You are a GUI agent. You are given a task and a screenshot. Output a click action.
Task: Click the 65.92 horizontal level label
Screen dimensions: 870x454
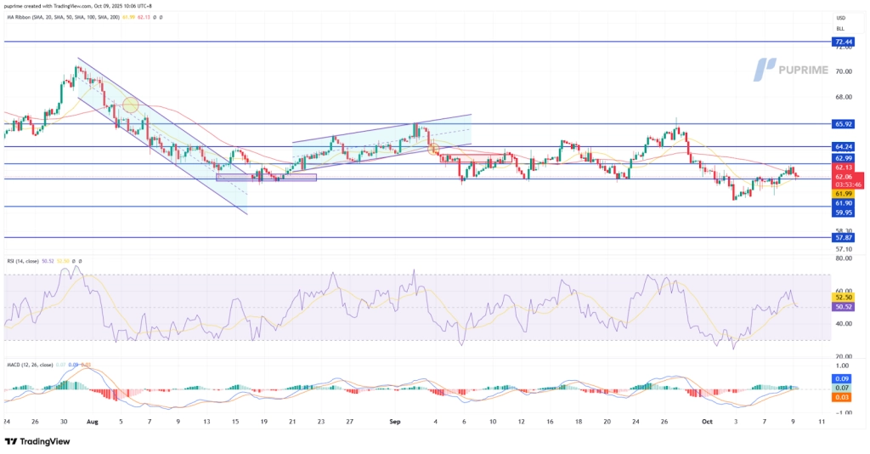(x=844, y=124)
